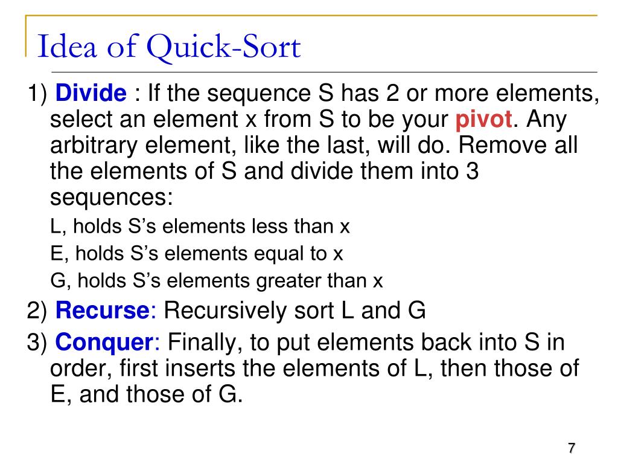The width and height of the screenshot is (618, 464).
Task: Select the line about G's elements
Action: (x=217, y=280)
